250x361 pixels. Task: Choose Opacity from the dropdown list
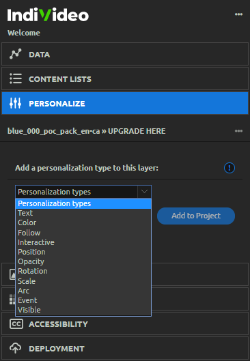83,262
